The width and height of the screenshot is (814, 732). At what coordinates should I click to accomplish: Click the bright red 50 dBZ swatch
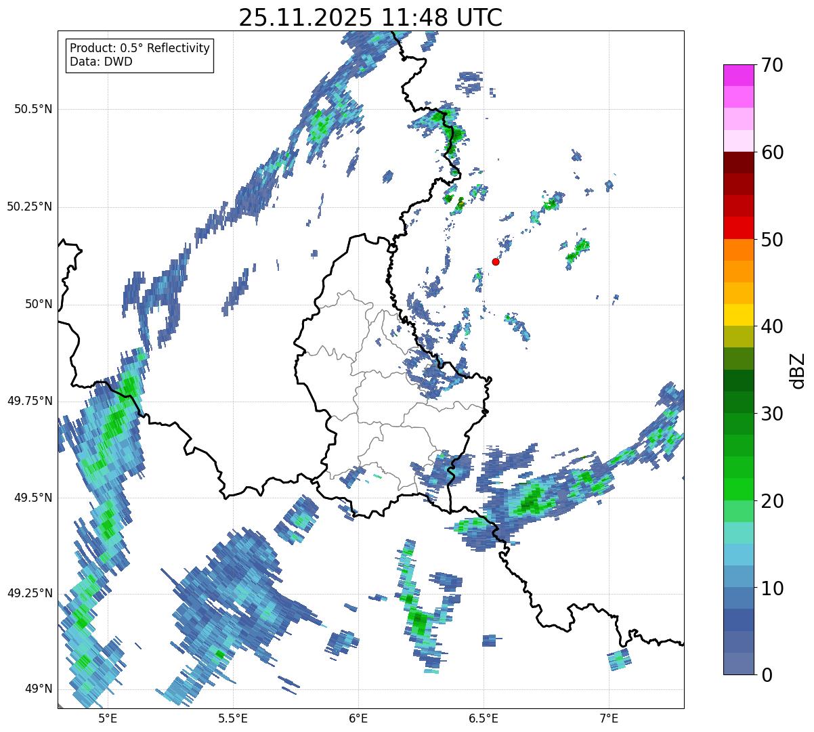[x=738, y=228]
